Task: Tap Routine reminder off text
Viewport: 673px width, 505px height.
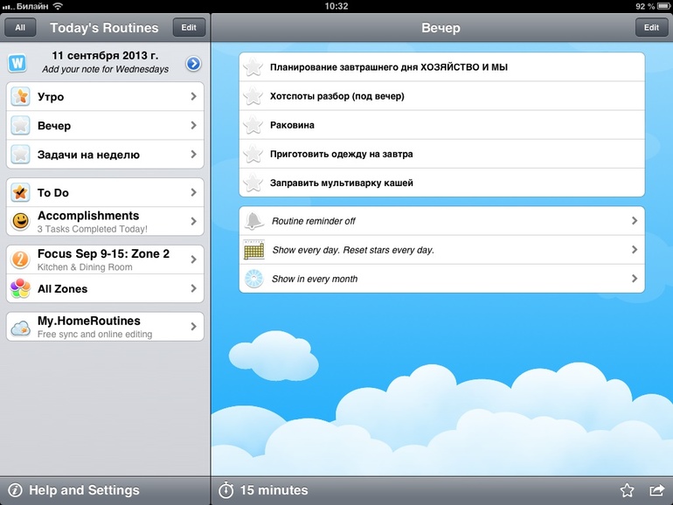Action: pyautogui.click(x=313, y=221)
